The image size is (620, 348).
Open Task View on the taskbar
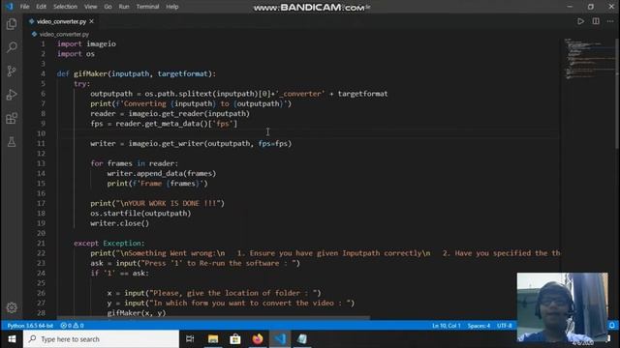[x=190, y=339]
